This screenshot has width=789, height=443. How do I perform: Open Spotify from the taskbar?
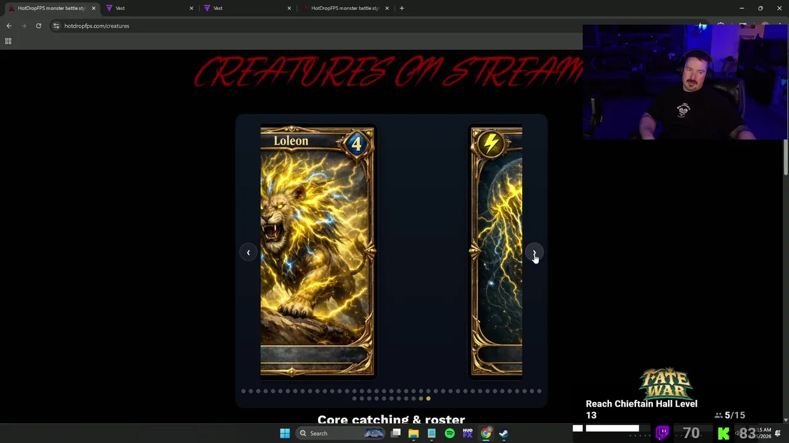pos(449,433)
